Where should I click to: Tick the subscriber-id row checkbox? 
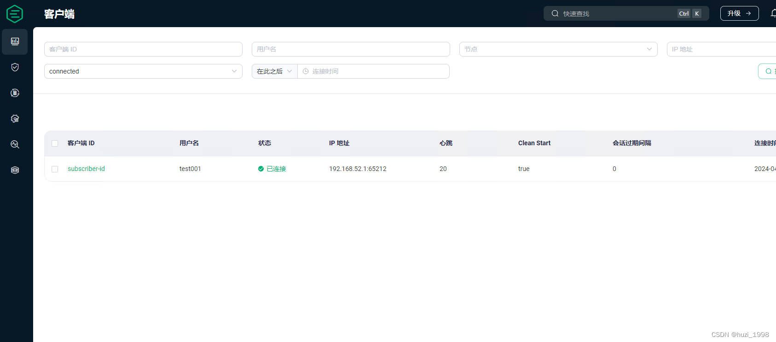[x=55, y=169]
